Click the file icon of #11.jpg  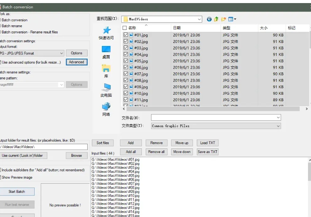[x=131, y=100]
